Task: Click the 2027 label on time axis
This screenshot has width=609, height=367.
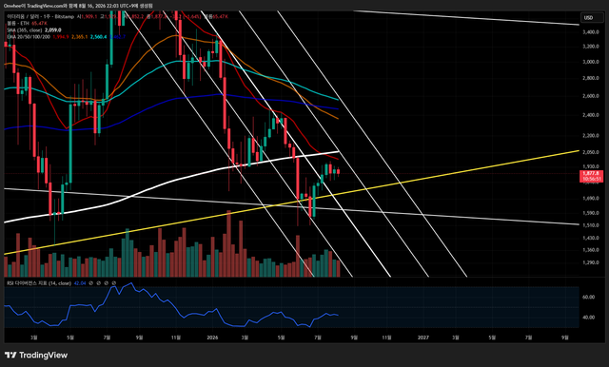Action: coord(422,338)
